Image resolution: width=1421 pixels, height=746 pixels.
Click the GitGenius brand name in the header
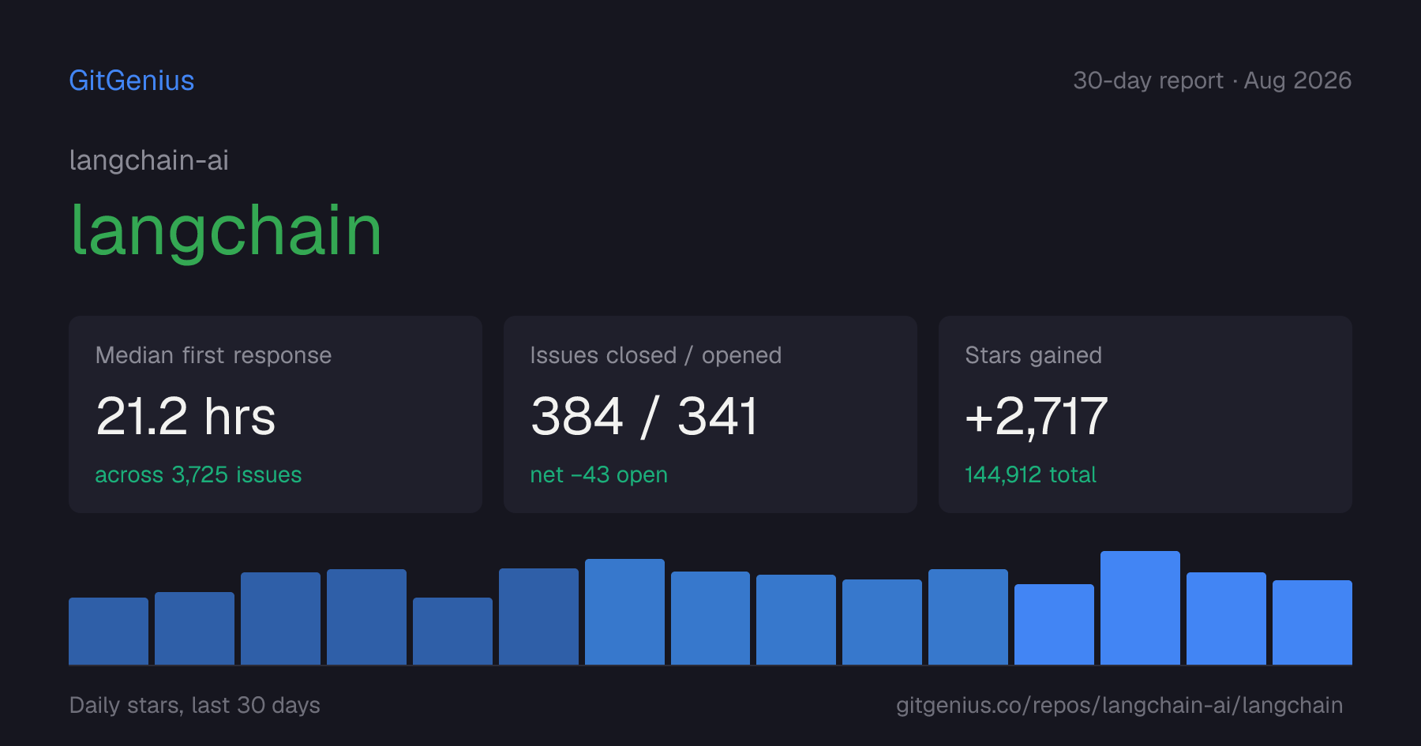[x=132, y=81]
